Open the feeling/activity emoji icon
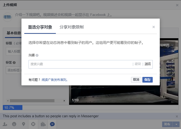181x129 pixels. [x=14, y=124]
